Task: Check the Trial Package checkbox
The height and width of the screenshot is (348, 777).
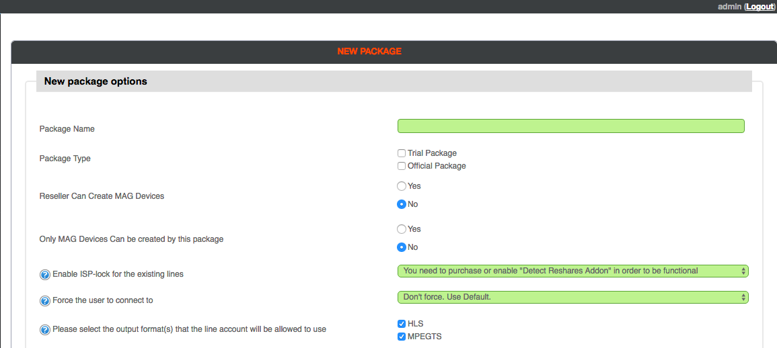Action: 402,153
